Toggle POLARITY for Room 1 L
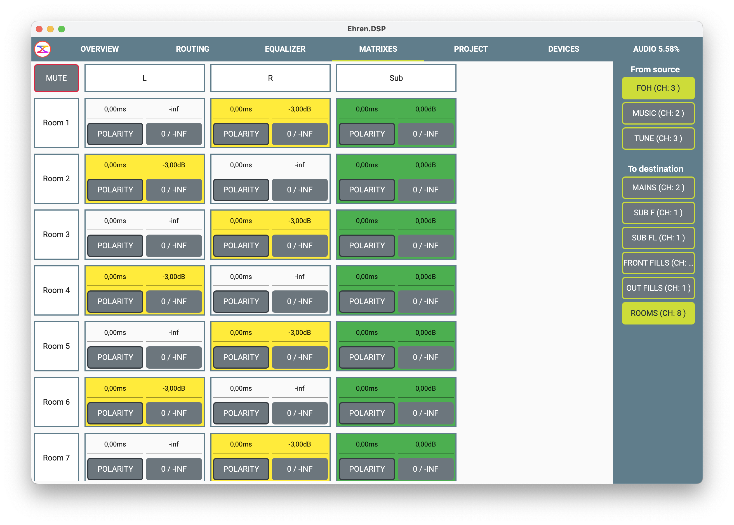The image size is (734, 525). pos(115,134)
